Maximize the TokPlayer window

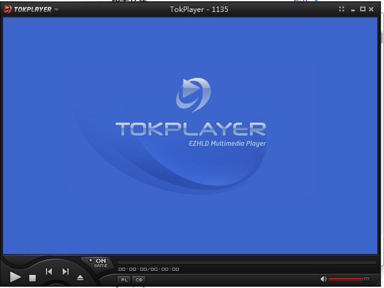362,9
